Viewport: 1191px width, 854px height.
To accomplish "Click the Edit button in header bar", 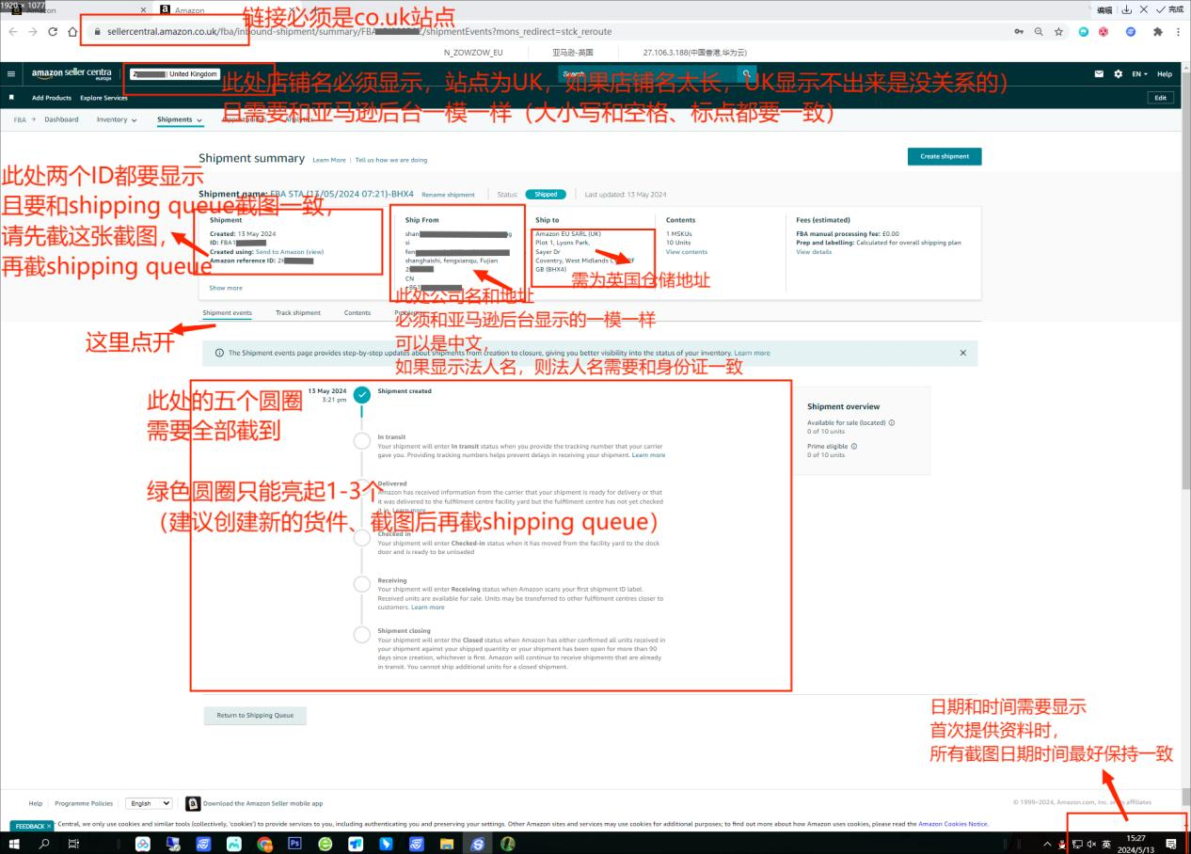I will pos(1161,98).
